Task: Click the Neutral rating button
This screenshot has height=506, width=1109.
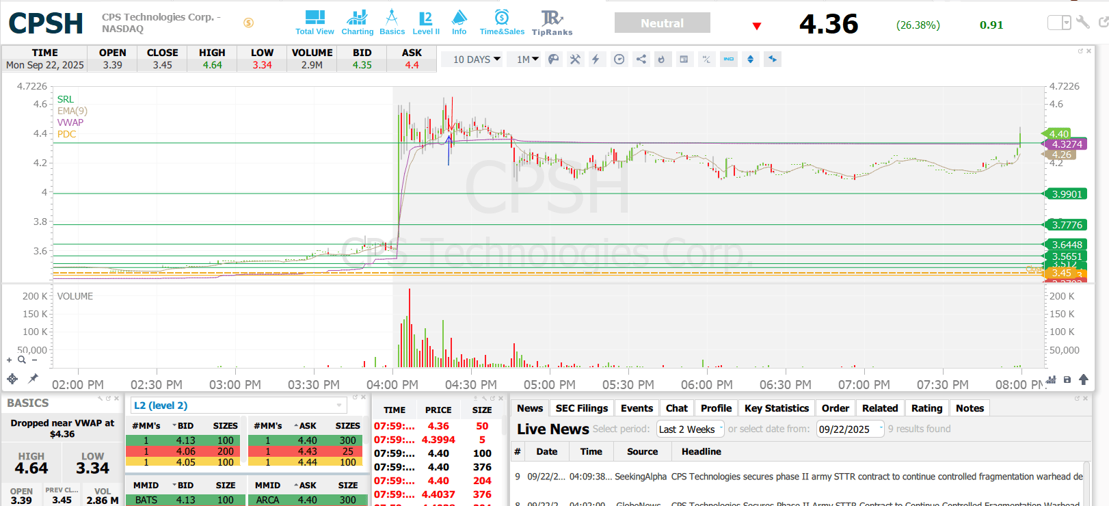Action: [662, 23]
